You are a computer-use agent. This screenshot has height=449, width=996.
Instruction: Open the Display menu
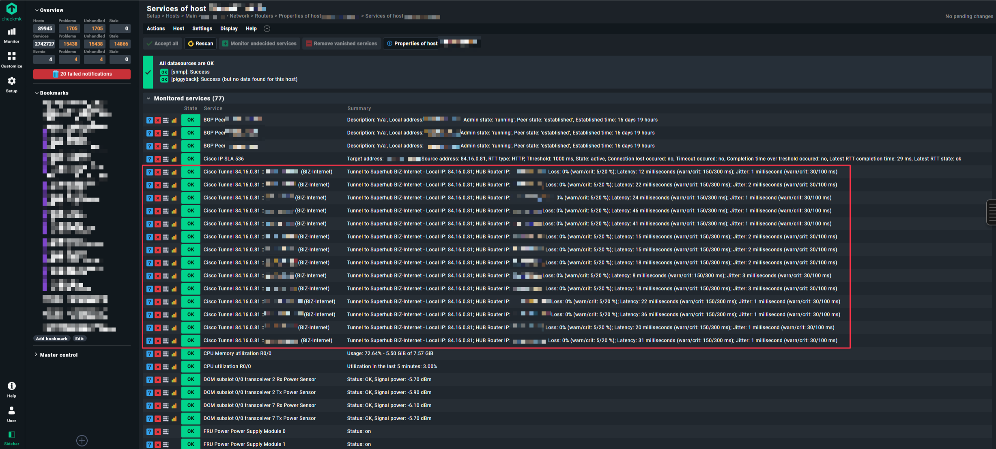click(228, 28)
